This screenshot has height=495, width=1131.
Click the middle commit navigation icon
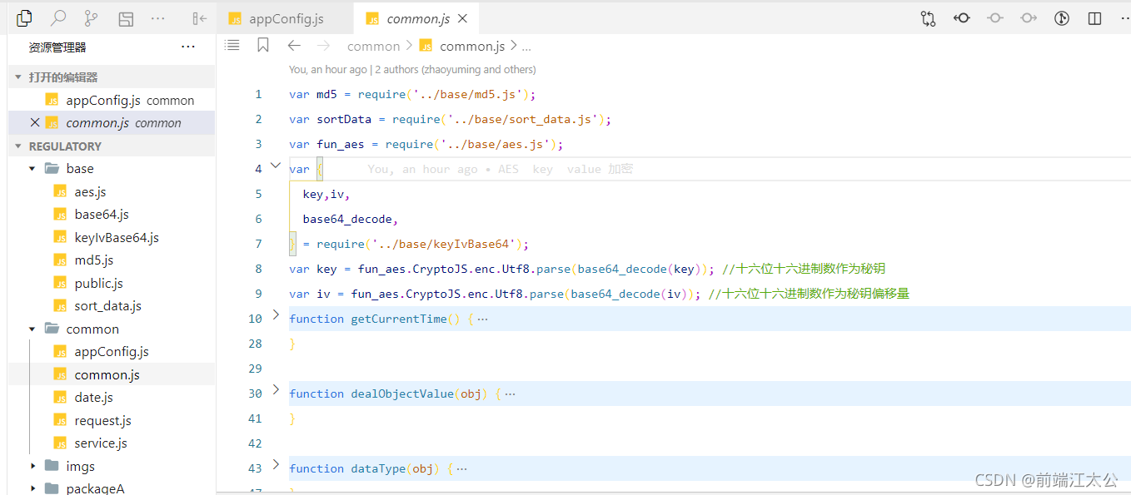(x=994, y=17)
